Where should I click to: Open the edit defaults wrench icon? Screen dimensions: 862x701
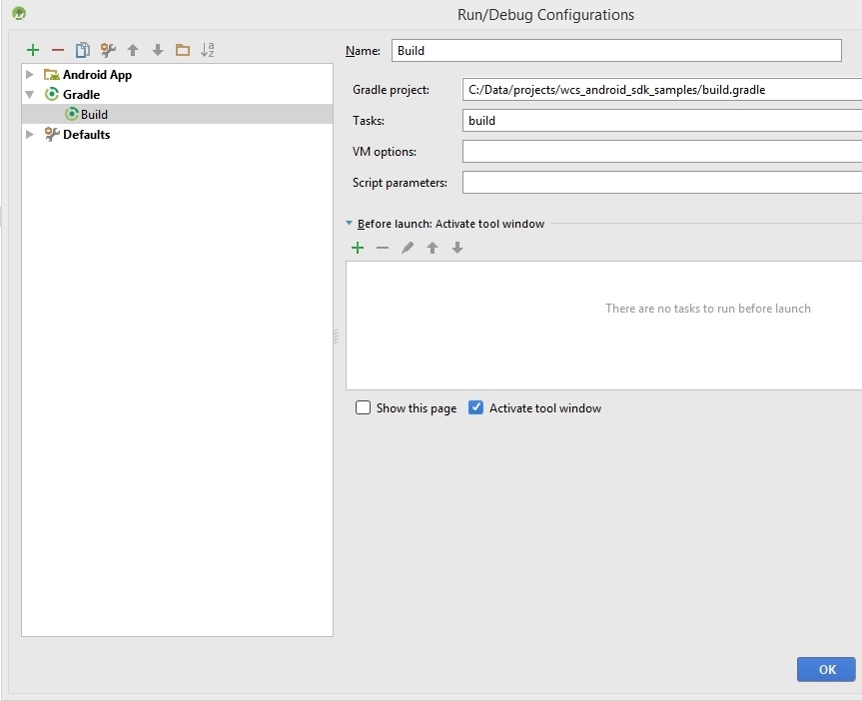pos(108,50)
